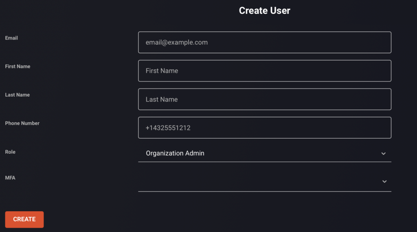Click the Last Name placeholder inside textbox

(x=161, y=99)
